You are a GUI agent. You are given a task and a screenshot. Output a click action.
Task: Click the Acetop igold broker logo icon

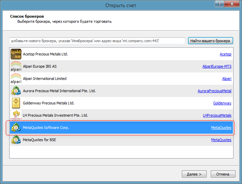click(x=16, y=54)
